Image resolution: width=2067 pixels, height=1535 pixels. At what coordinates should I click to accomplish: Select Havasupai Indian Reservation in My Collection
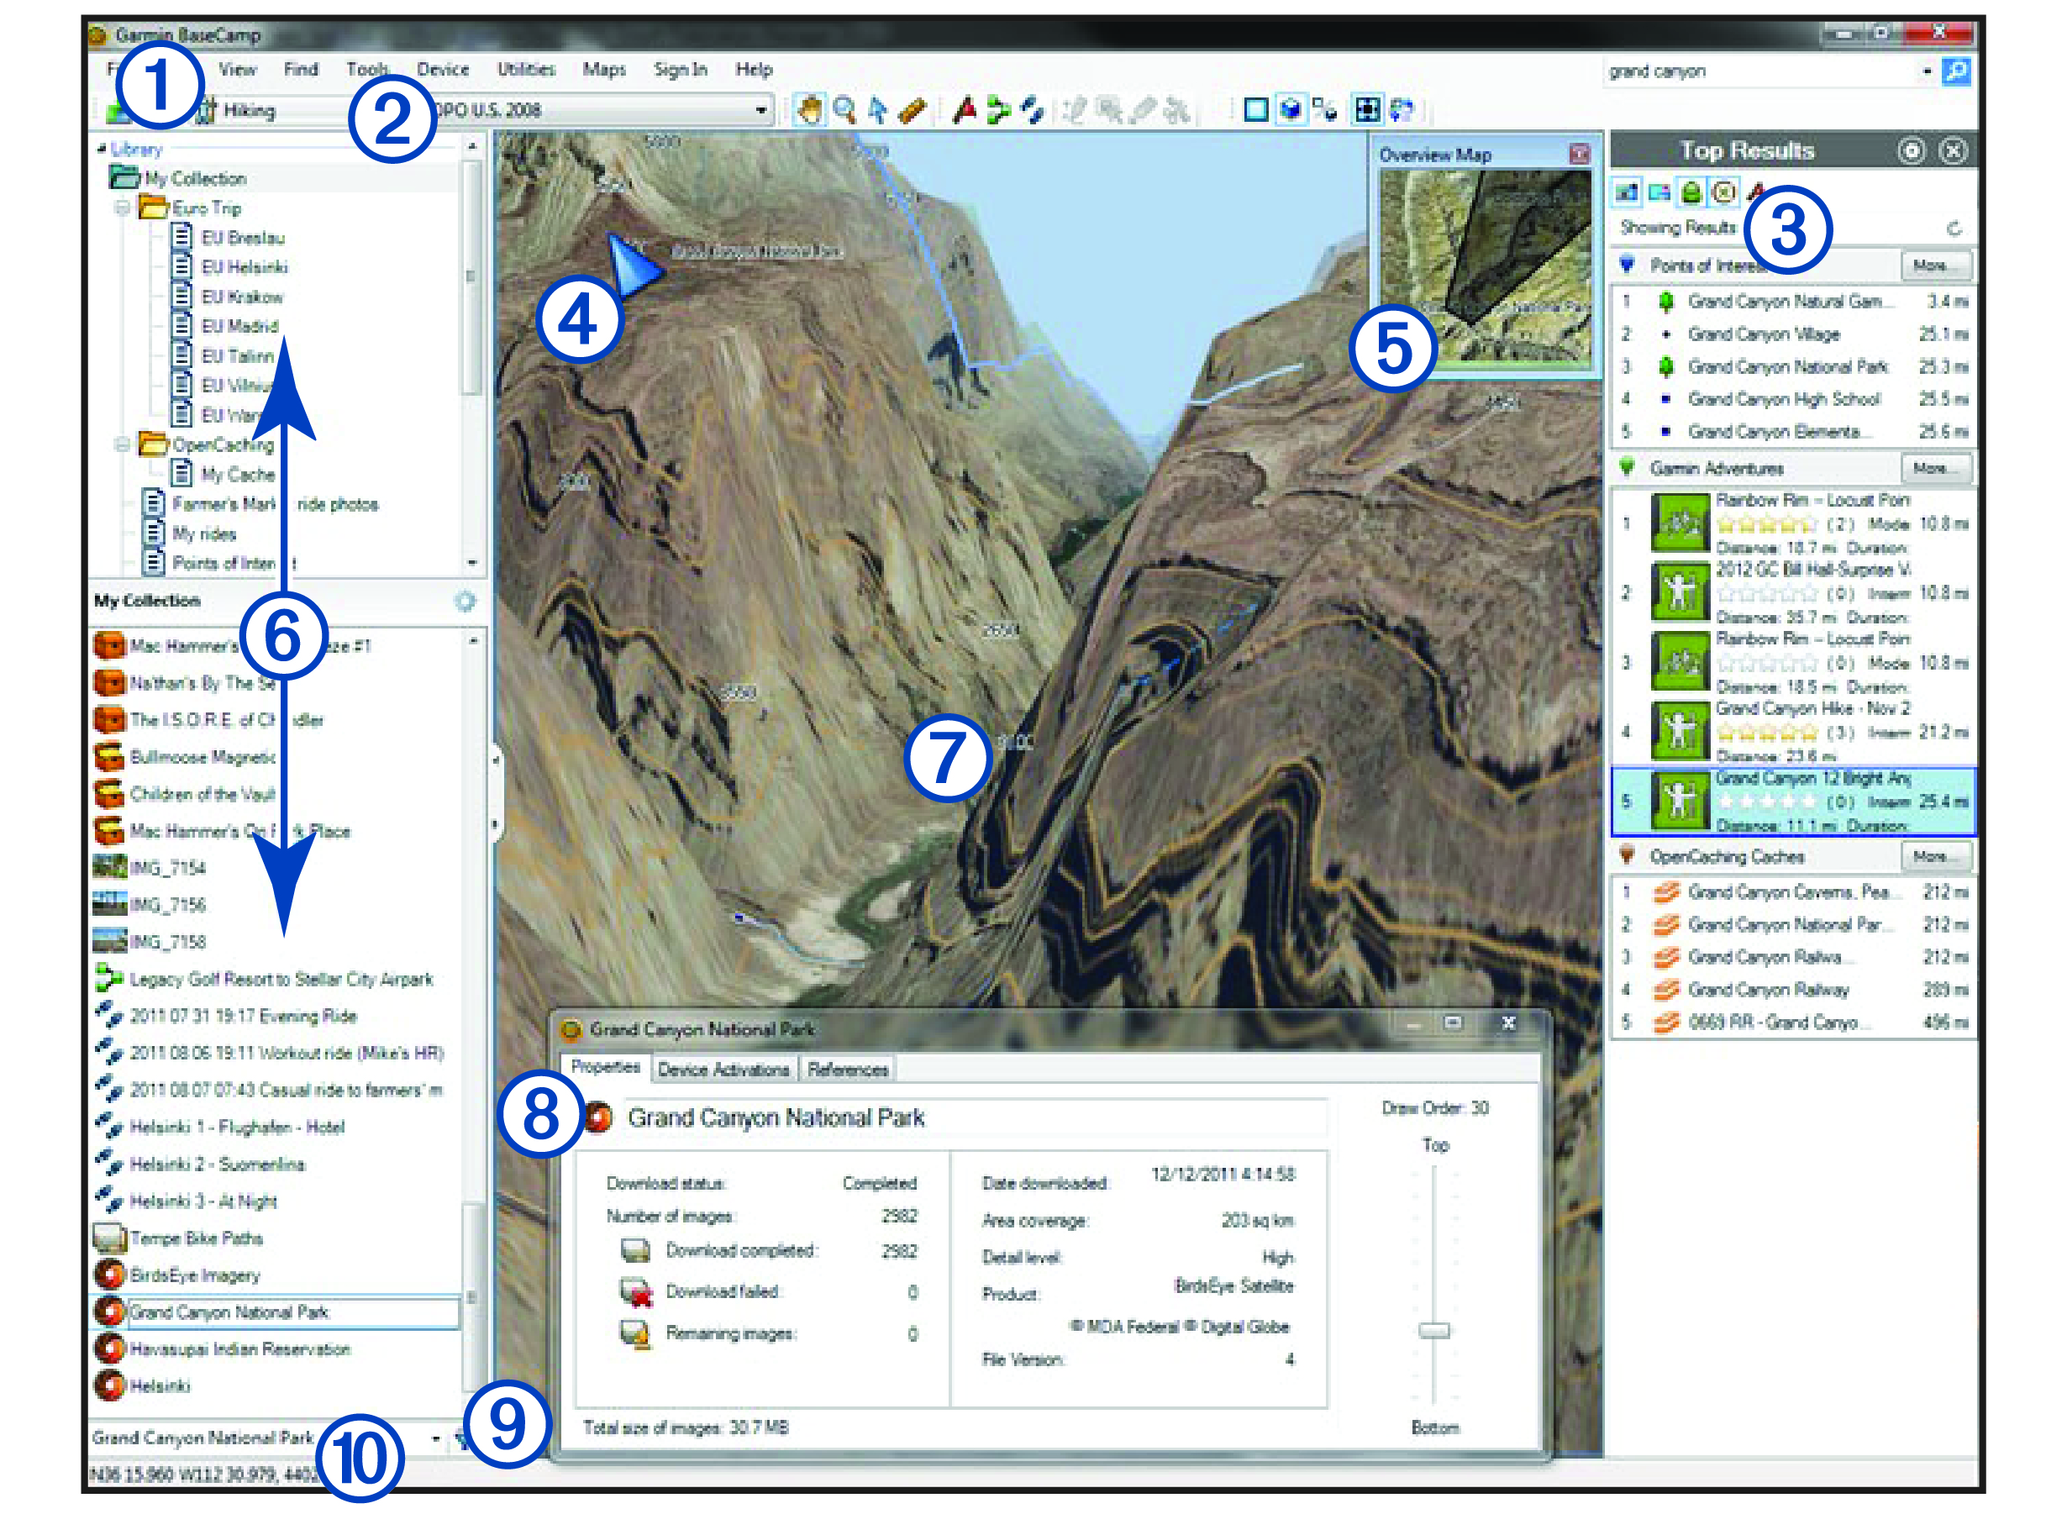pos(239,1349)
